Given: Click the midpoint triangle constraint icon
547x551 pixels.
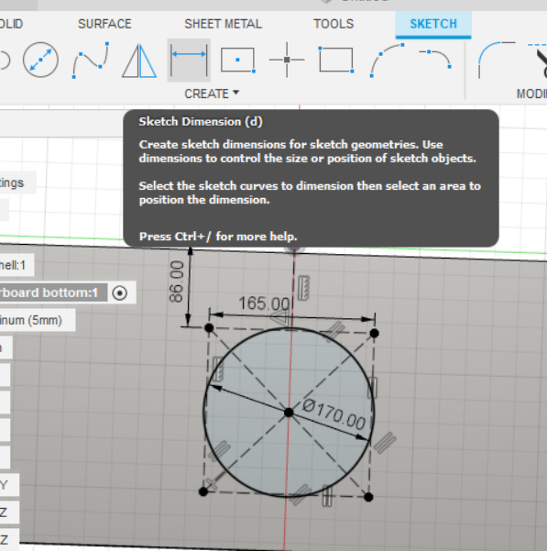Looking at the screenshot, I should click(281, 319).
